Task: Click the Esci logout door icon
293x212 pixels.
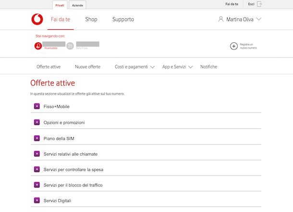Action: (x=259, y=4)
